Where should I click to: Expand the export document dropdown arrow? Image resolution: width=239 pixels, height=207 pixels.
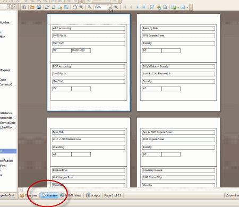tap(178, 7)
